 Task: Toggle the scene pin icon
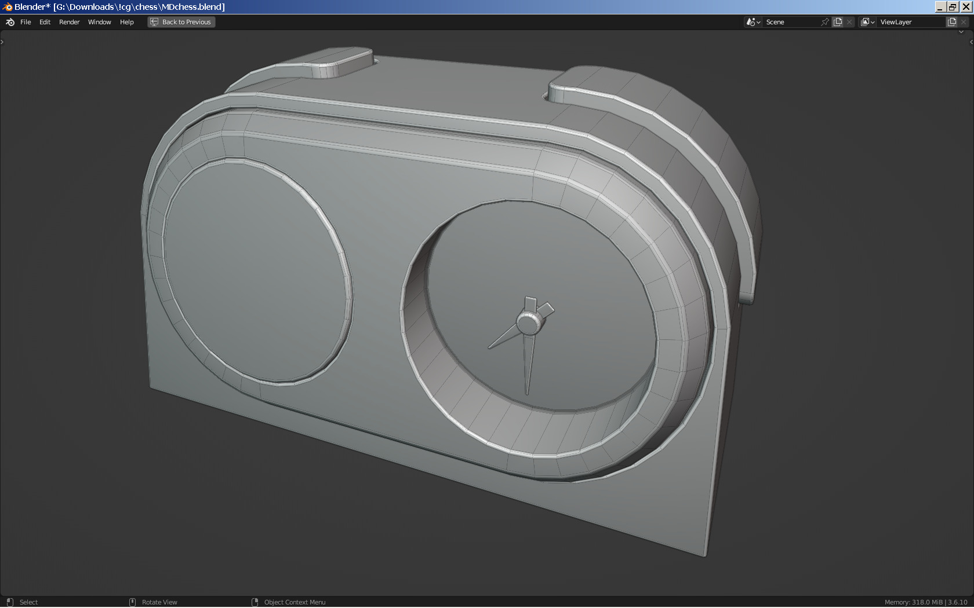point(825,22)
